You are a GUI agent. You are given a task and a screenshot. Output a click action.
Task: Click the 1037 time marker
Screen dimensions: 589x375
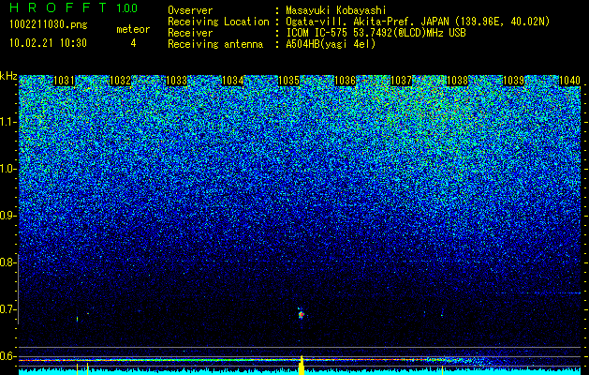click(x=401, y=81)
